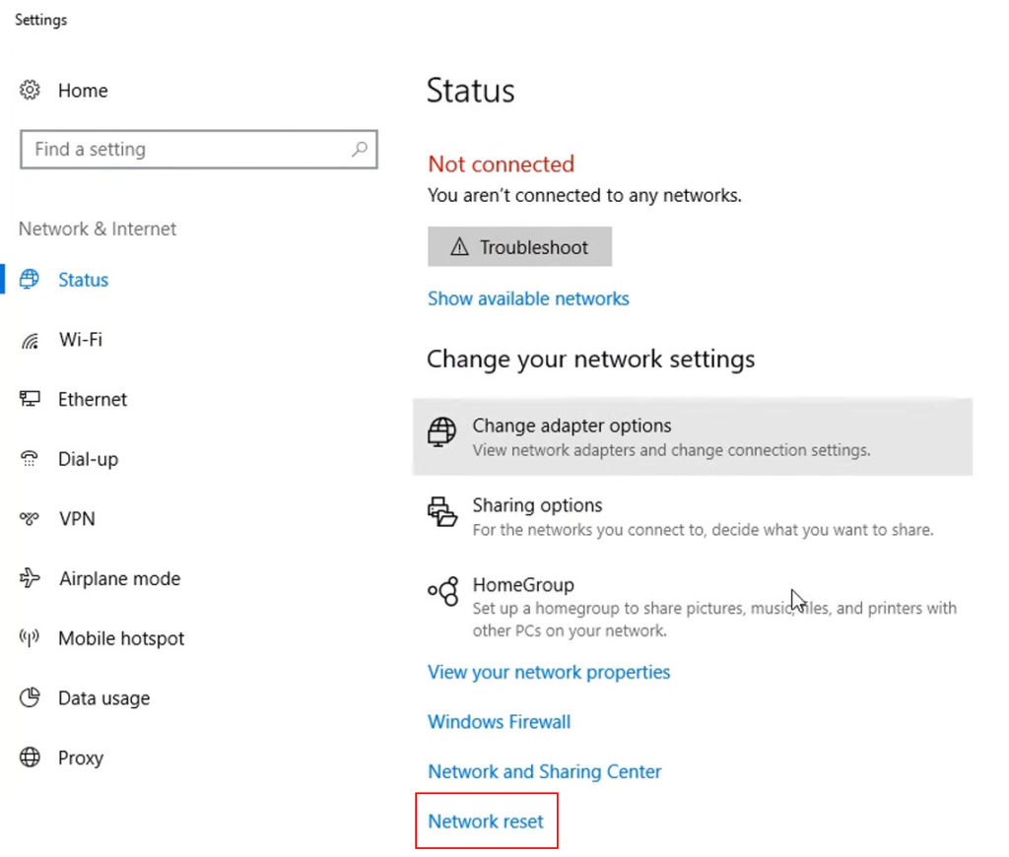
Task: Start a Network reset
Action: point(486,821)
